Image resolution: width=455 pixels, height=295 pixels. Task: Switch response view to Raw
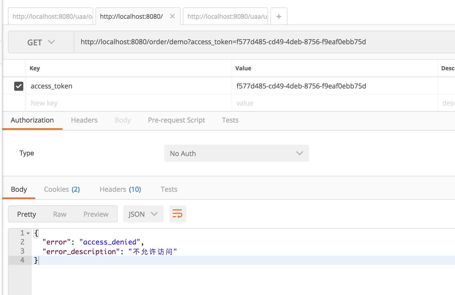tap(60, 214)
